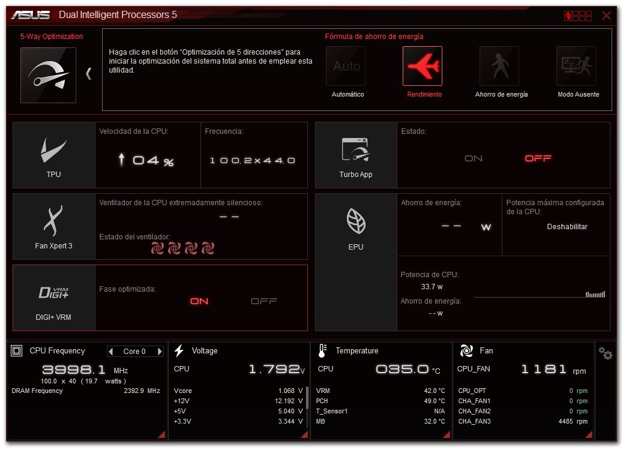Screen dimensions: 626x453
Task: Click the VRM temperature row
Action: tap(381, 391)
